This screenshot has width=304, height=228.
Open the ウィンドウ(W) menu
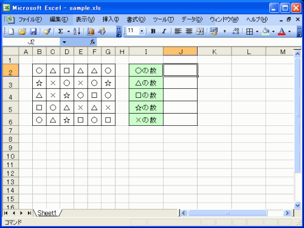click(224, 19)
